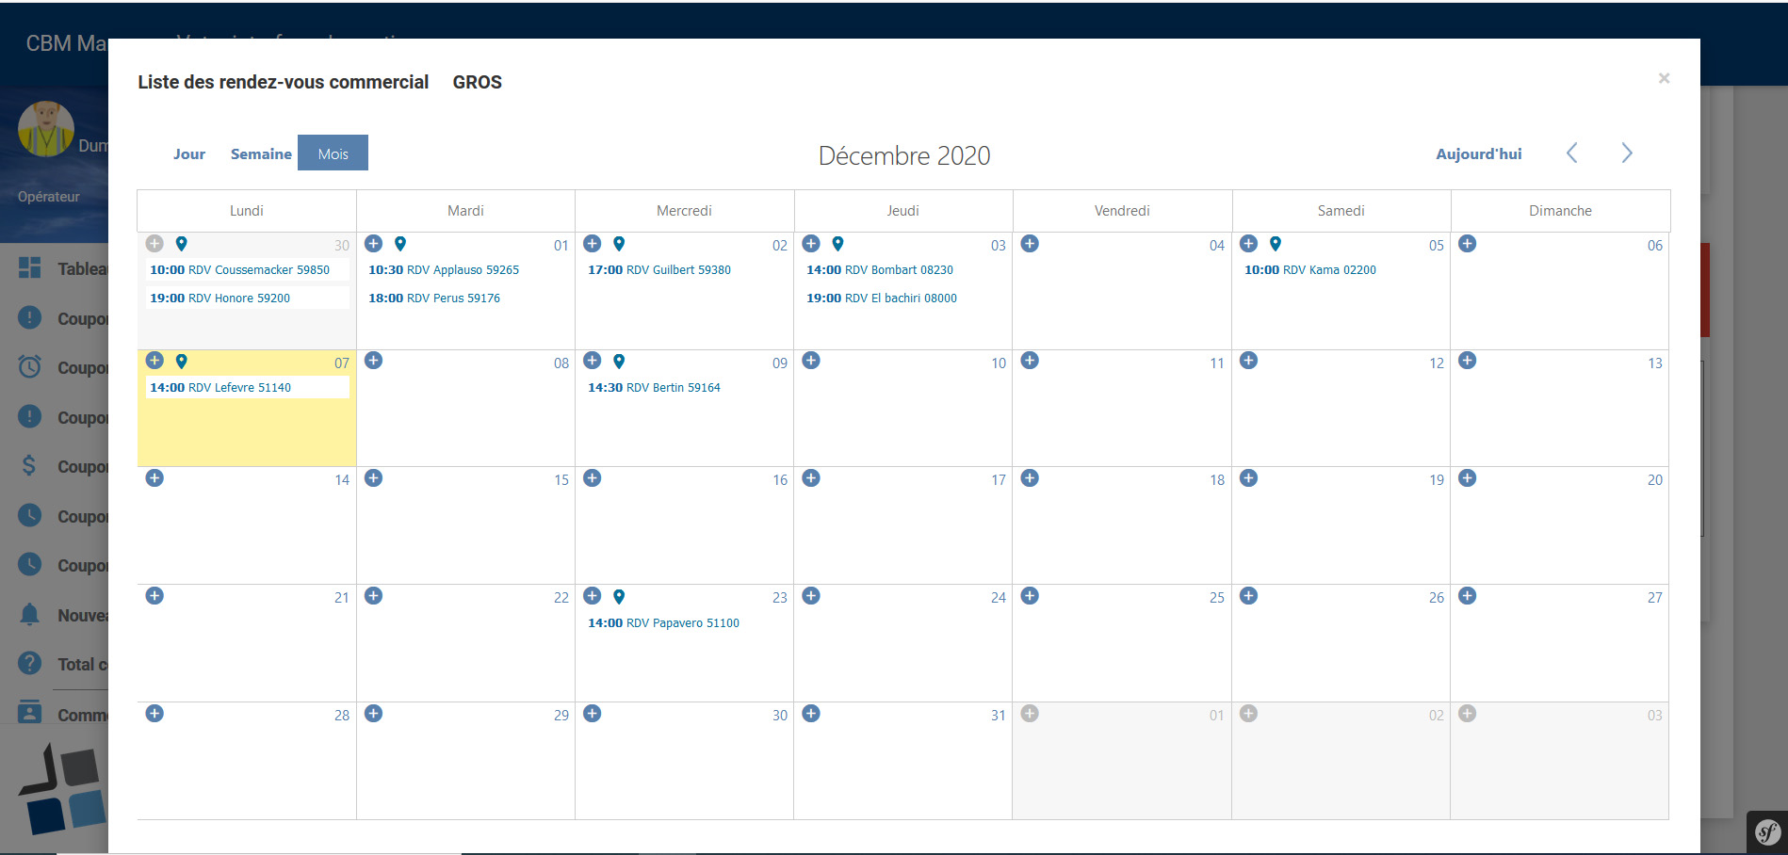Click the plus icon on December 14
Viewport: 1788px width, 855px height.
[x=155, y=478]
